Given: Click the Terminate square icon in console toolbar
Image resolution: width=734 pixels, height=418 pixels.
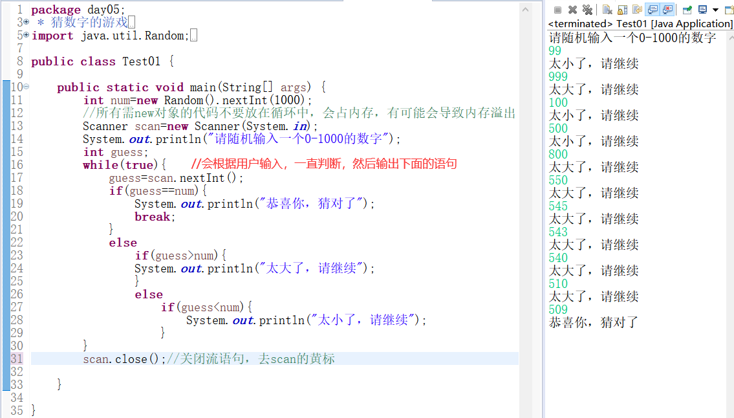Looking at the screenshot, I should coord(557,10).
